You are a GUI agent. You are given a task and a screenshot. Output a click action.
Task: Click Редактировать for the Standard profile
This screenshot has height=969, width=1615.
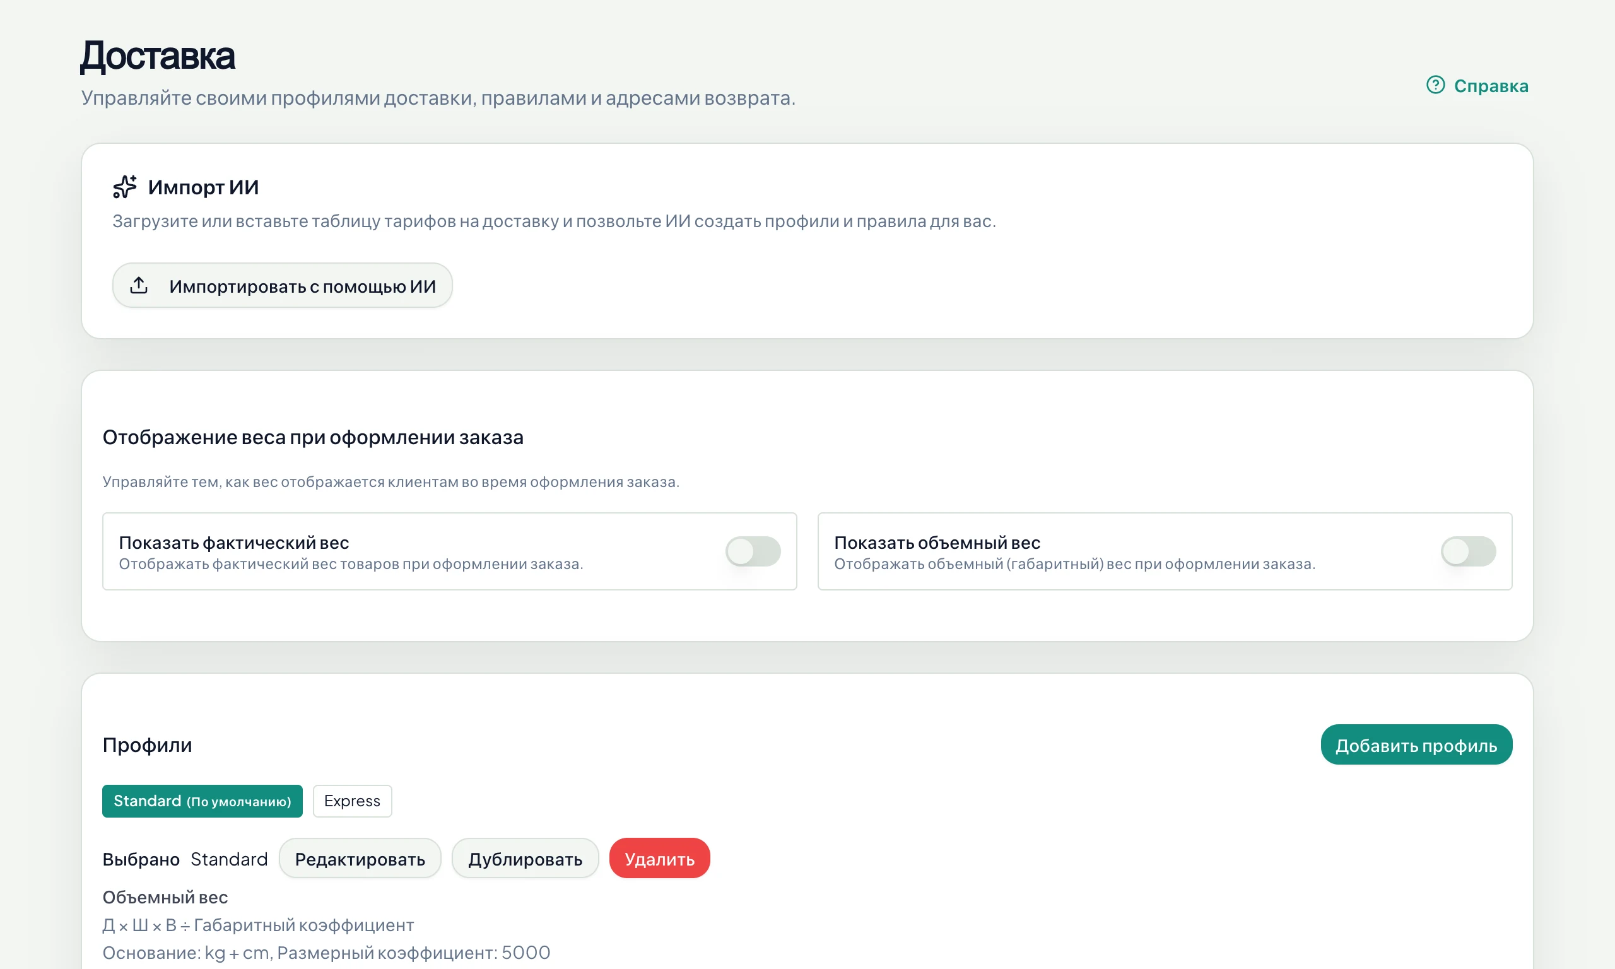click(360, 859)
